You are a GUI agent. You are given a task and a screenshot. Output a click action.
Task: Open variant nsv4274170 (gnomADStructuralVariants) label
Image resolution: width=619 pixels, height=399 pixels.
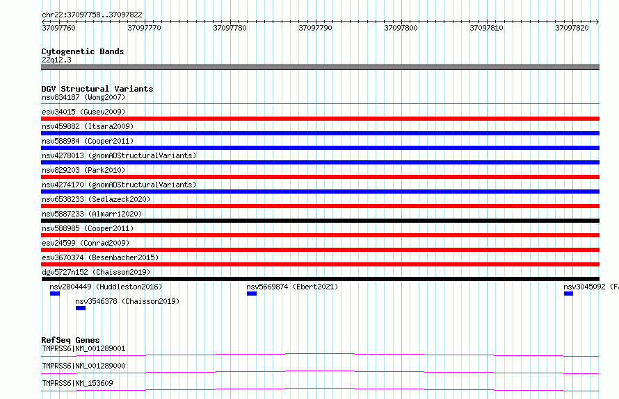[119, 185]
